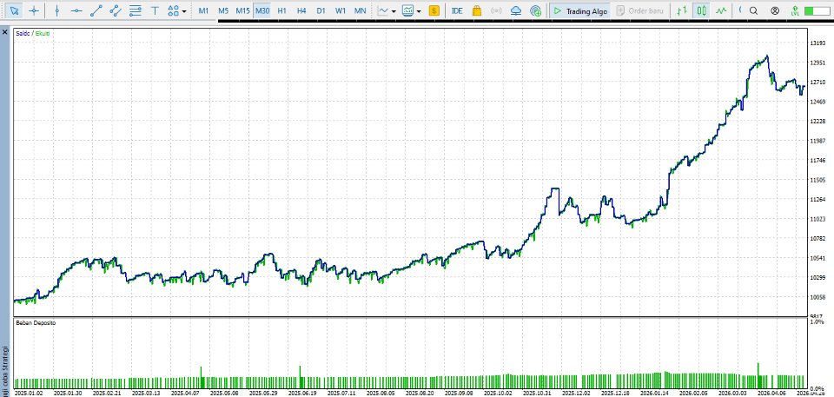Screen dimensions: 834x397
Task: Select the crosshair cursor tool
Action: pyautogui.click(x=34, y=10)
